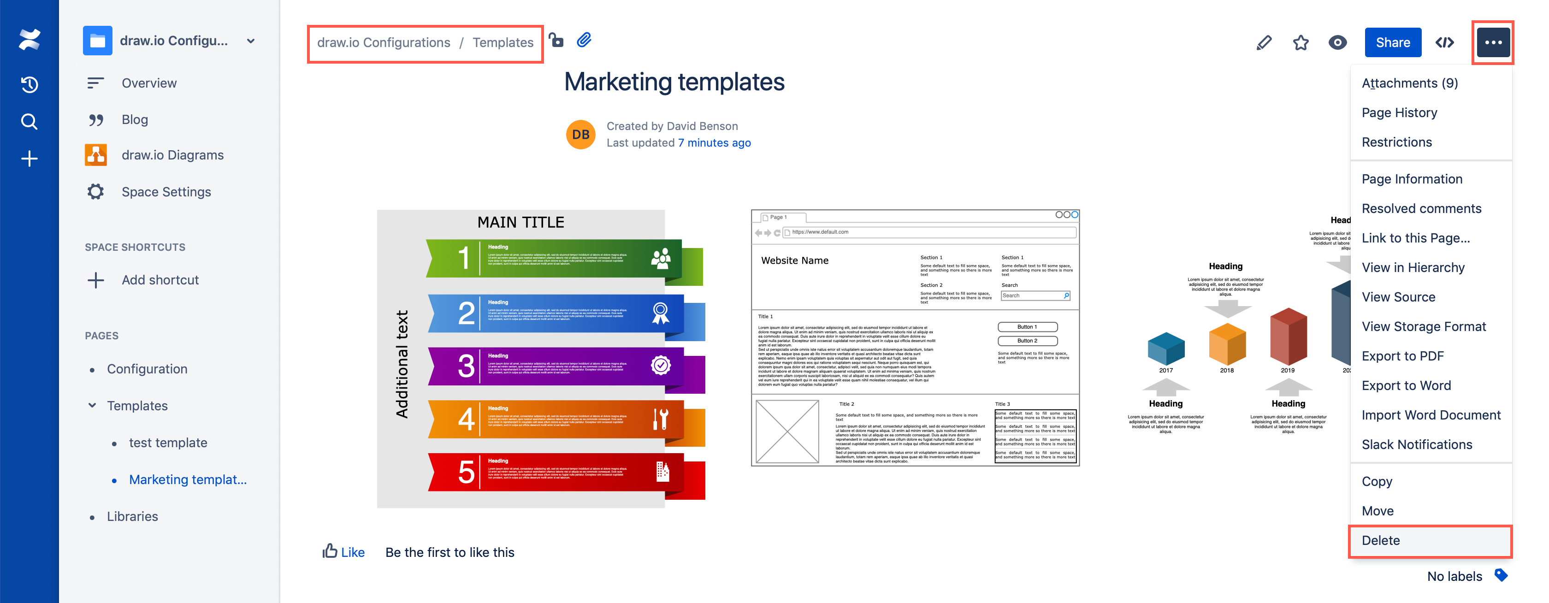This screenshot has width=1549, height=603.
Task: Select Delete from the actions menu
Action: [1381, 540]
